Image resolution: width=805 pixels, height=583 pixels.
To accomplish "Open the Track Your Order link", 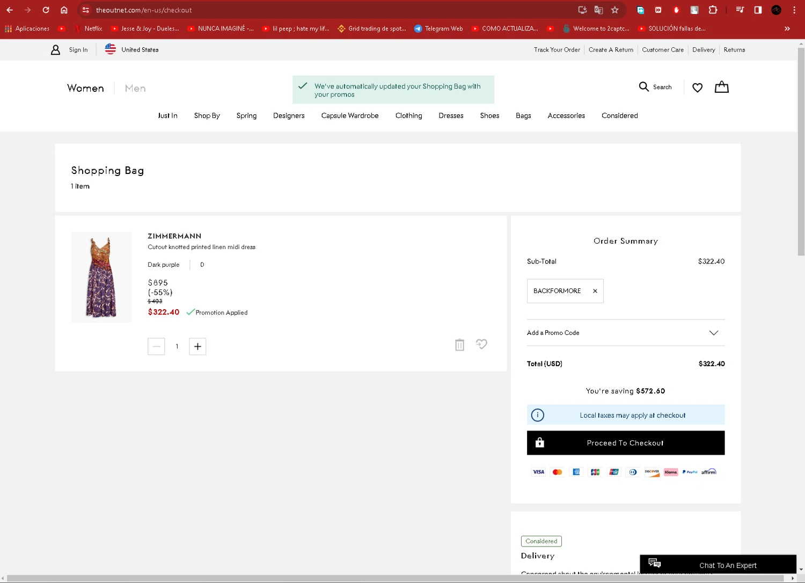I will pyautogui.click(x=557, y=50).
